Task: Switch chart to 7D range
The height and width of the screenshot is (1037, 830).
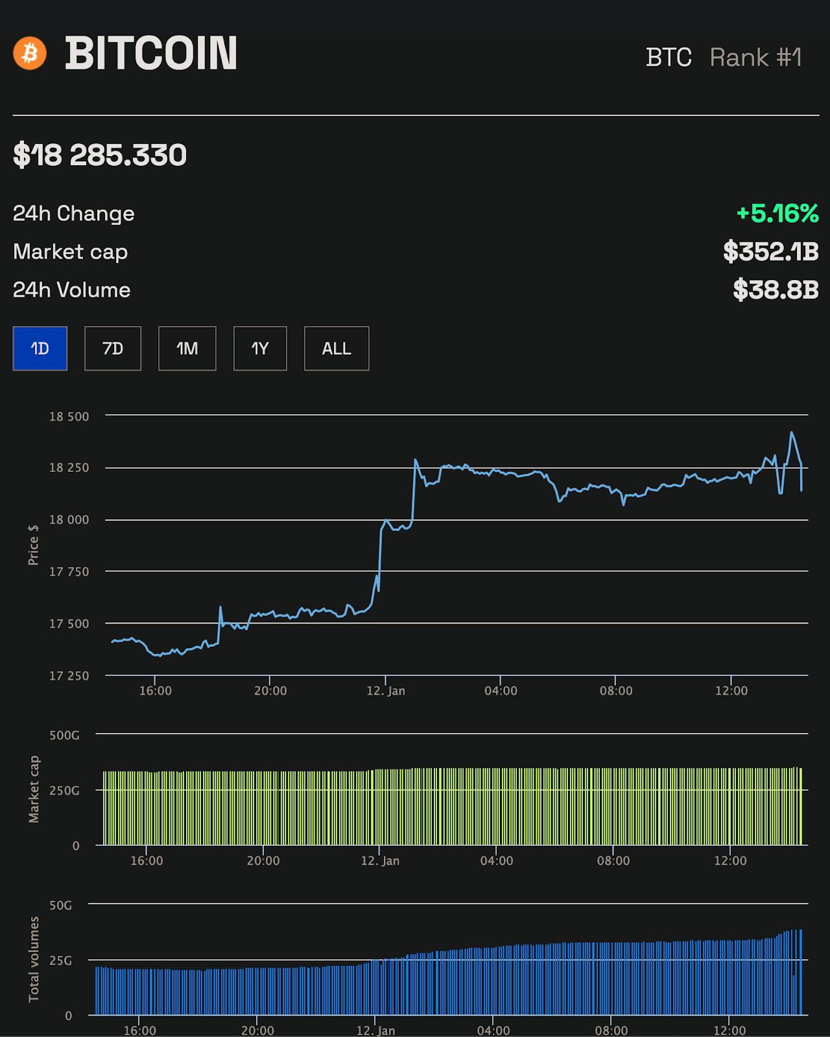Action: [113, 349]
